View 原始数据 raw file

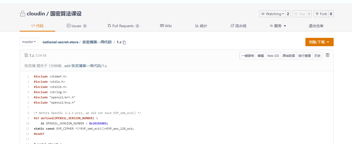tap(288, 56)
